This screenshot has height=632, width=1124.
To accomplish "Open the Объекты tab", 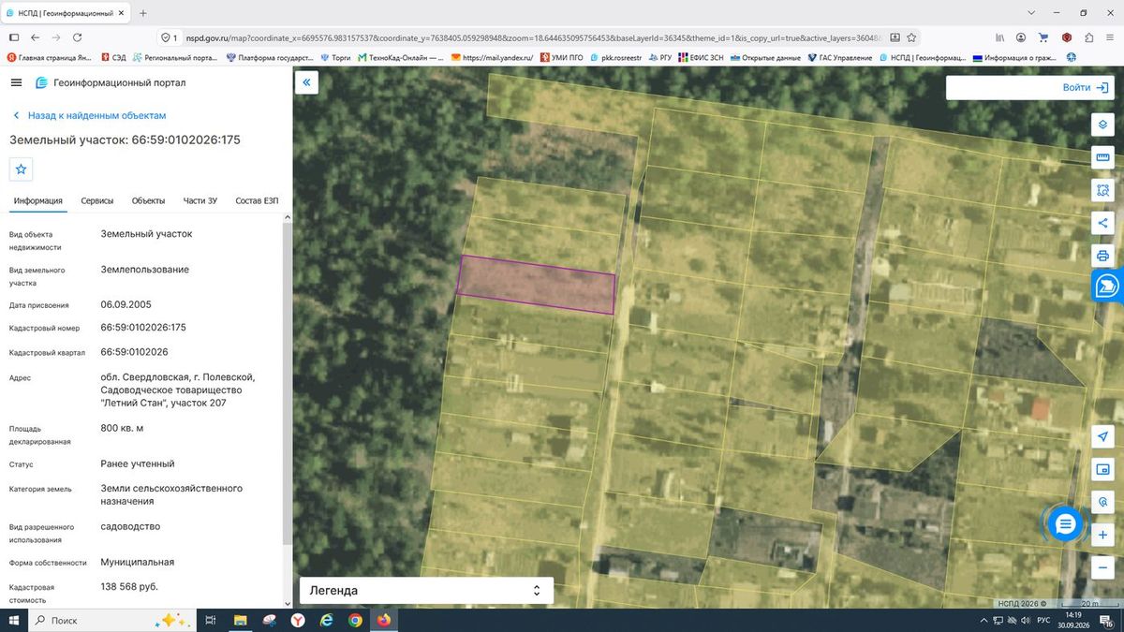I will coord(148,200).
